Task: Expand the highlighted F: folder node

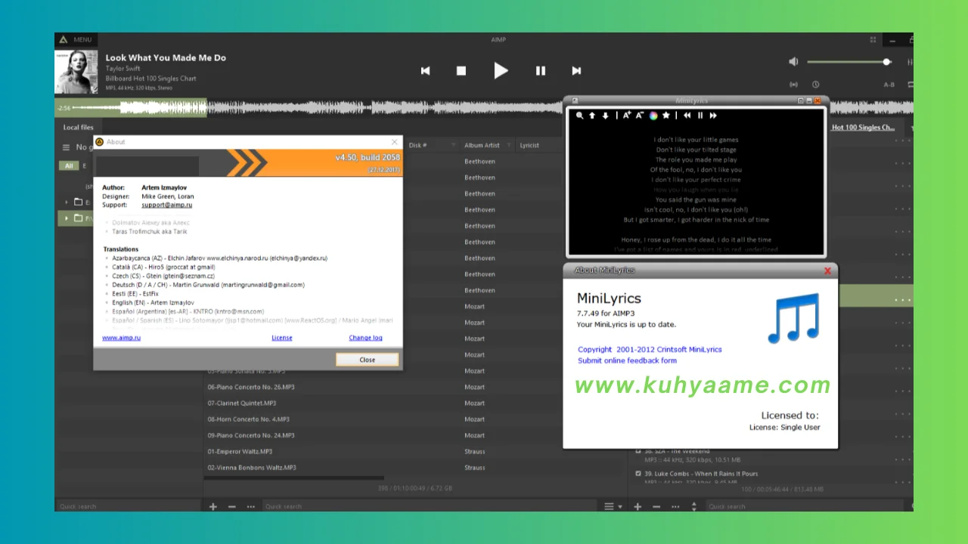Action: tap(67, 218)
